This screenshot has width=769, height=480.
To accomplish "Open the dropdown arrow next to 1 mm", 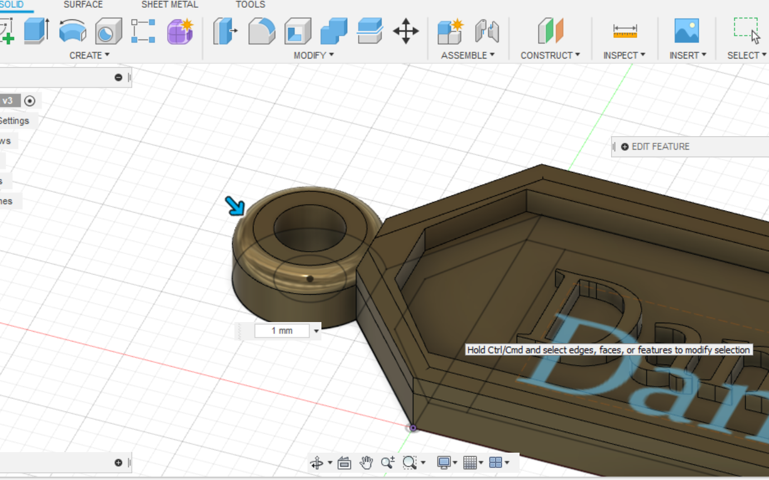I will coord(316,331).
